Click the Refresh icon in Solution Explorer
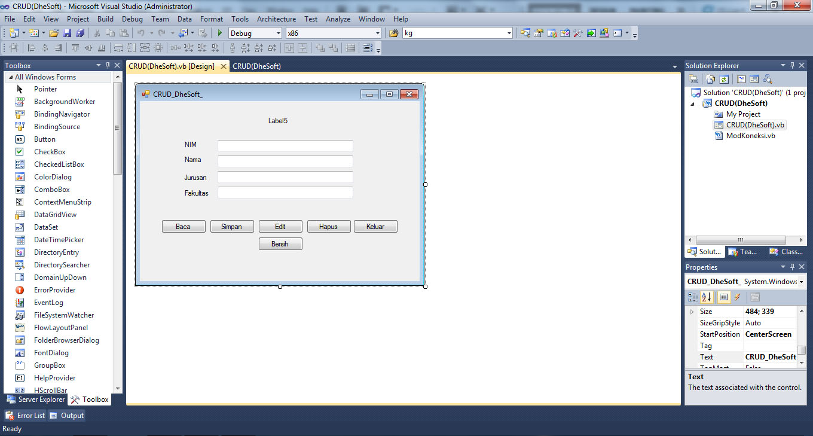Viewport: 813px width, 436px height. click(723, 78)
